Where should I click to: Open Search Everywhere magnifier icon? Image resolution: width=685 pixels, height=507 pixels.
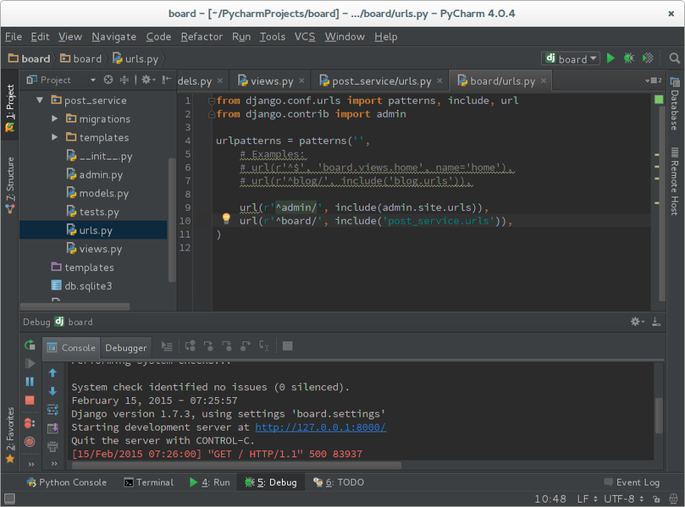[675, 58]
